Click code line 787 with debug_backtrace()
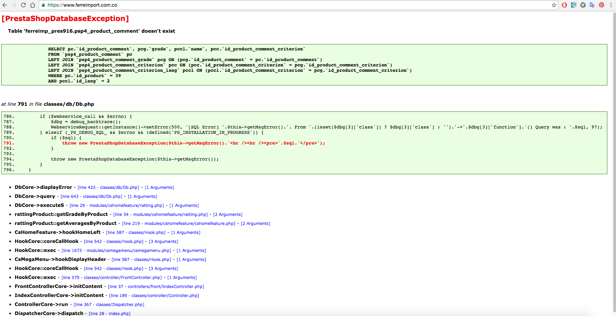This screenshot has width=616, height=316. coord(86,122)
